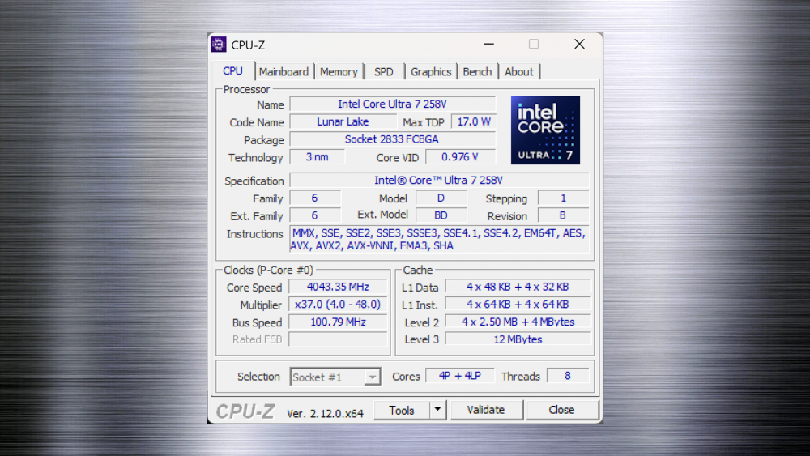Screen dimensions: 810x456
Task: Close CPU-Z using the title bar X
Action: (x=580, y=45)
